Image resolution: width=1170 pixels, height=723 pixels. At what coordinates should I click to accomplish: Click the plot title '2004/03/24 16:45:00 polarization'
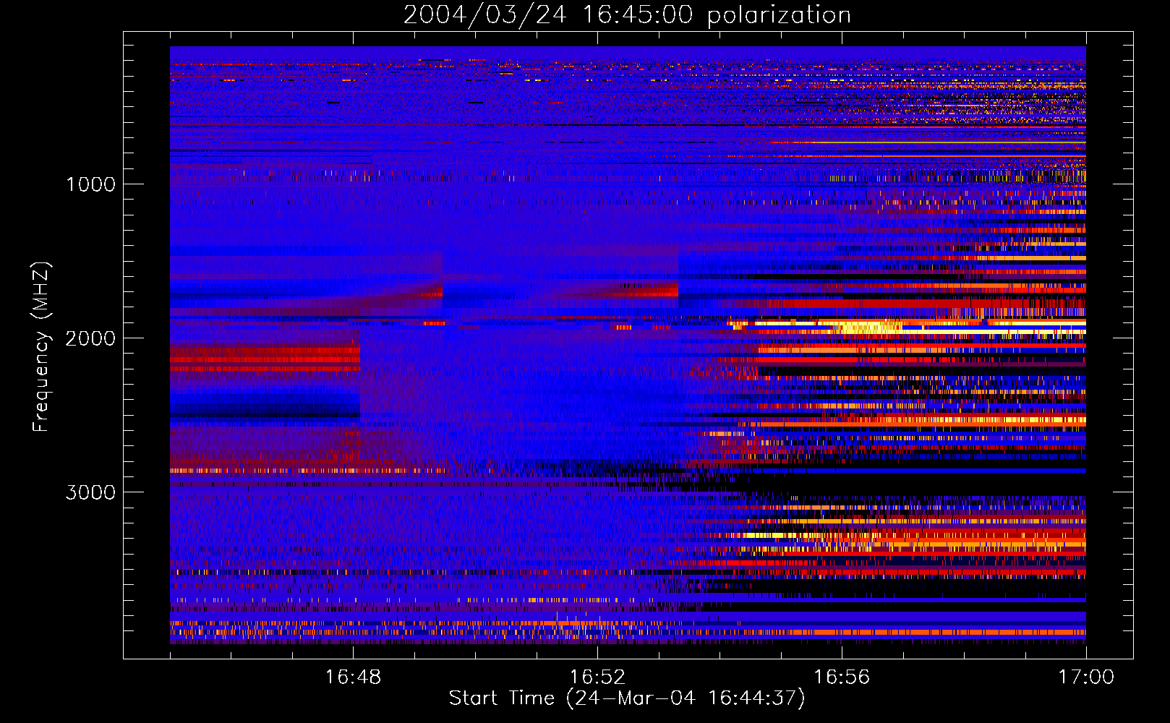pyautogui.click(x=627, y=15)
